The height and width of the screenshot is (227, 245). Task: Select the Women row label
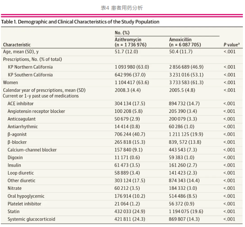[x=11, y=82]
